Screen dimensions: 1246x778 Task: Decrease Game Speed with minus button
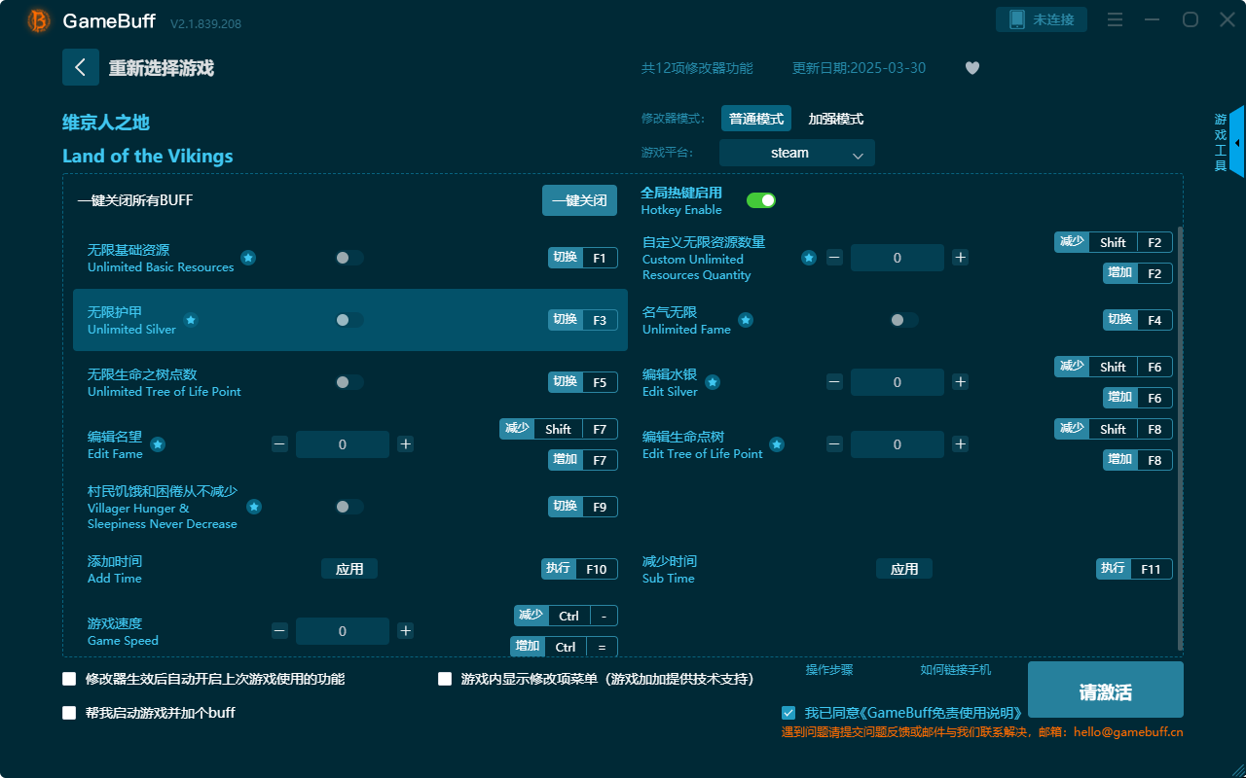[280, 631]
